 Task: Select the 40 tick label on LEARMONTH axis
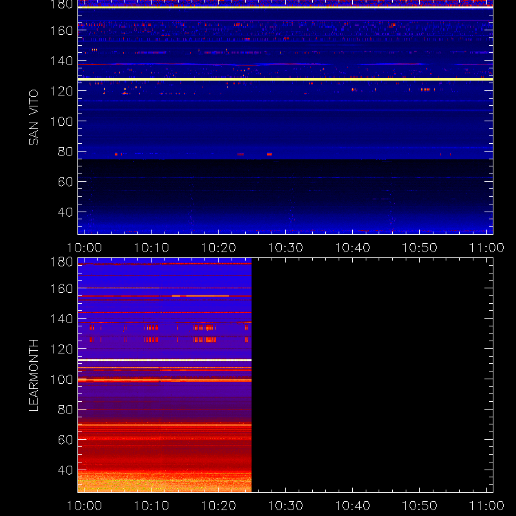(65, 470)
